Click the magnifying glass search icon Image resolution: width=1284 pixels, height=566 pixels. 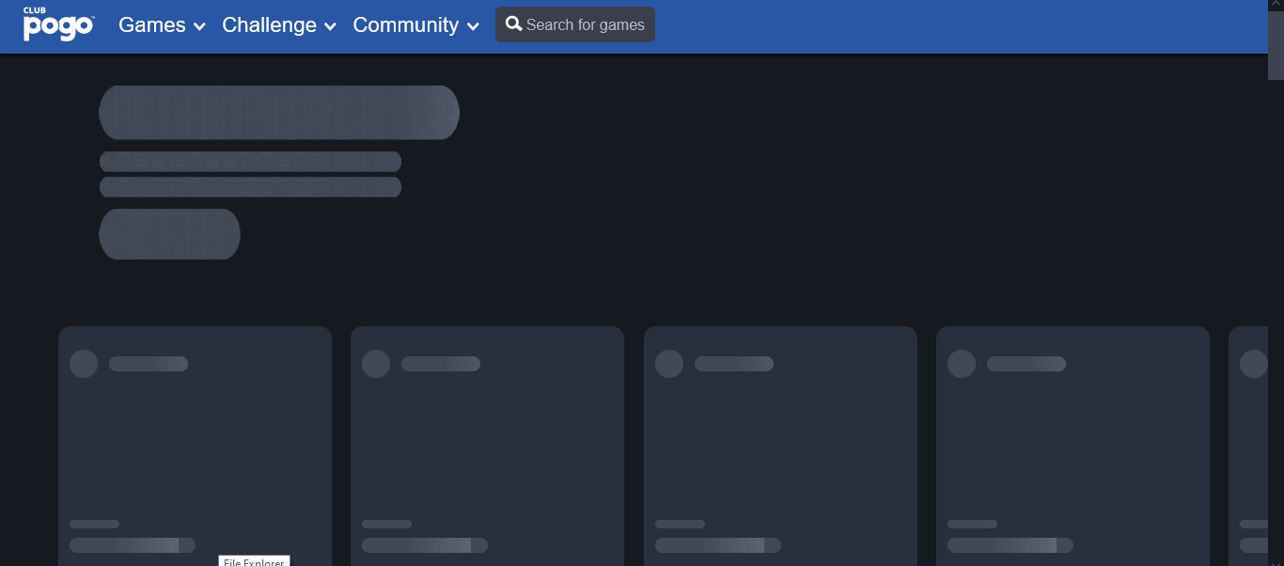tap(513, 24)
